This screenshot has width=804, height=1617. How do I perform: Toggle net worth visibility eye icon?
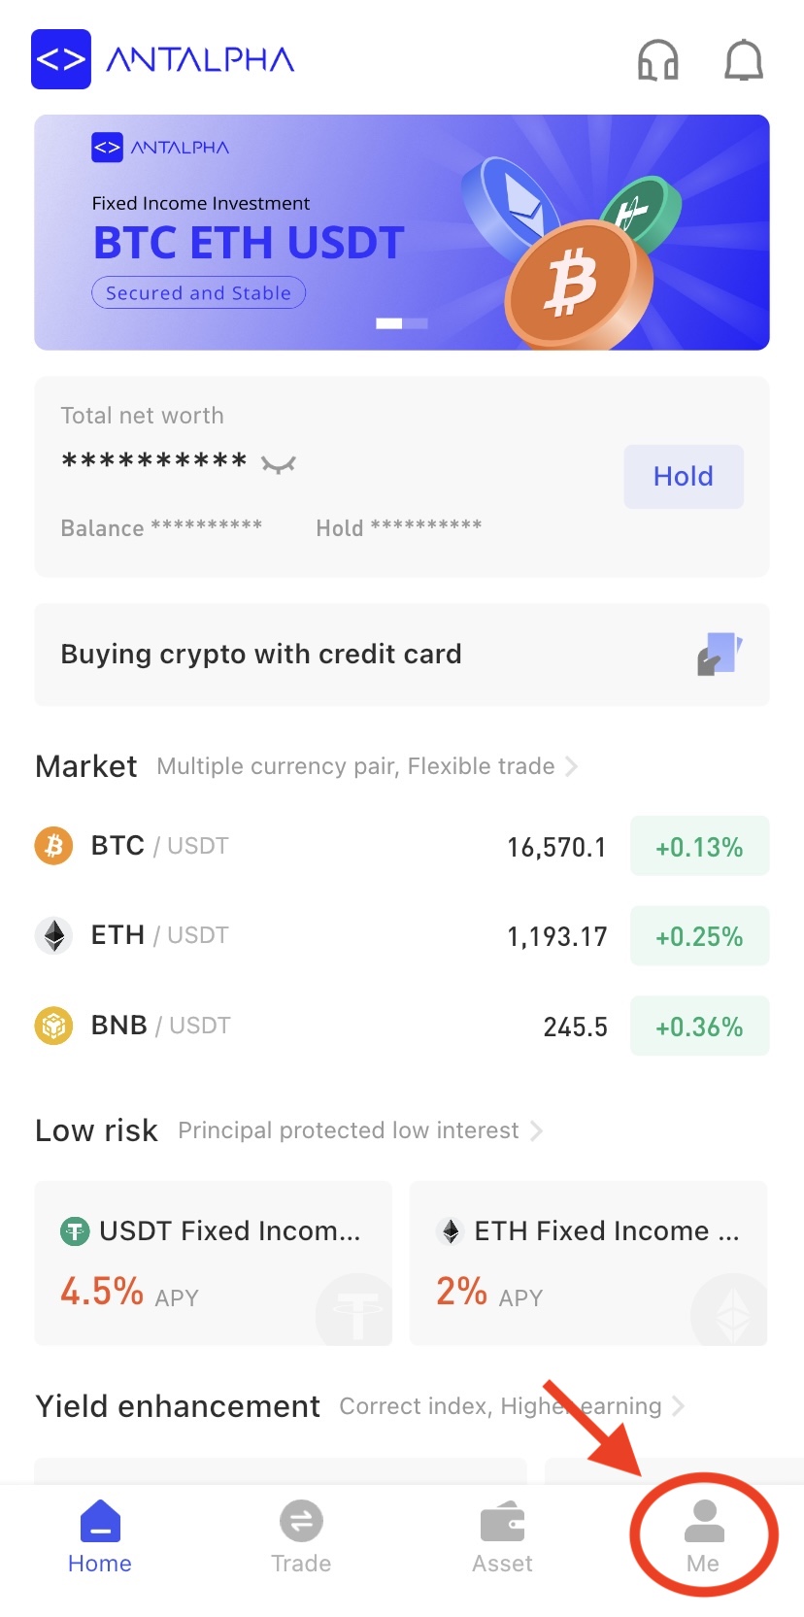click(279, 464)
